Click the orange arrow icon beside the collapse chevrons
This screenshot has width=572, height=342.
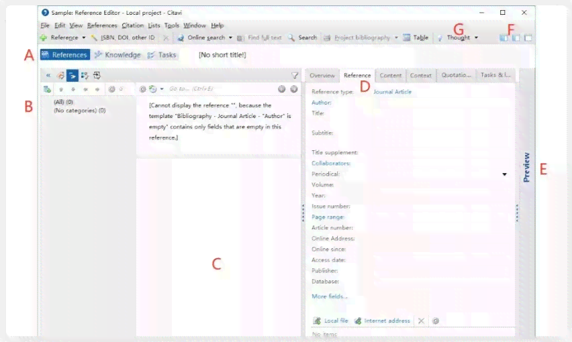[60, 75]
